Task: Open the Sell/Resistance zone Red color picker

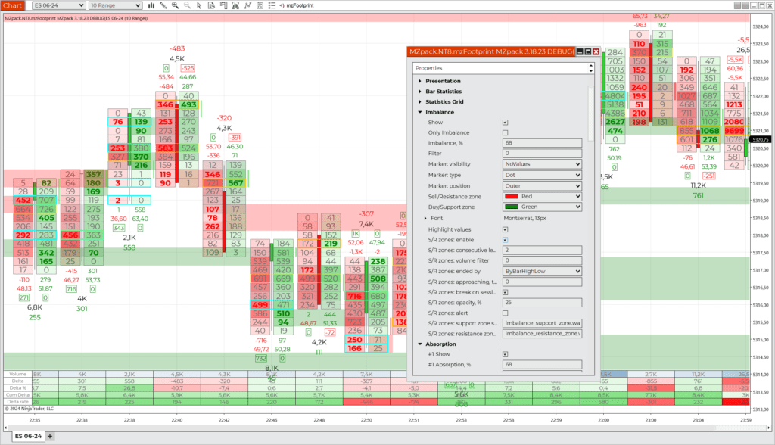Action: click(x=542, y=196)
